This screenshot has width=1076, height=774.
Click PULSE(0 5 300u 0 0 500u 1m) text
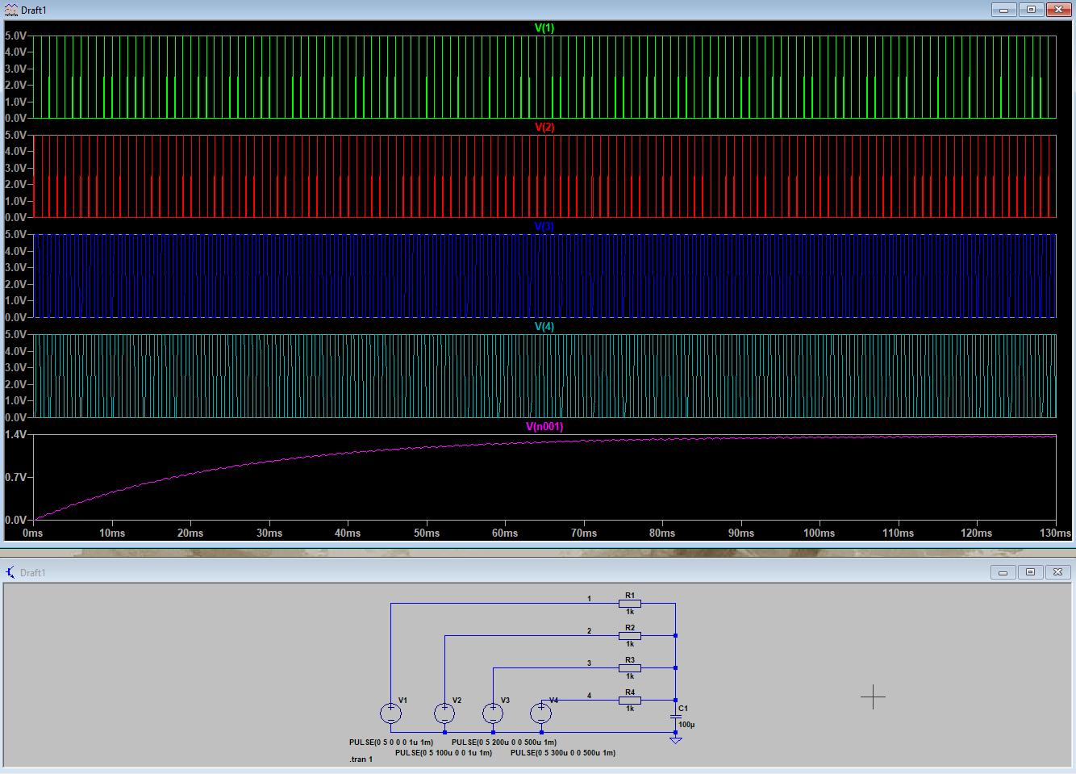tap(563, 753)
